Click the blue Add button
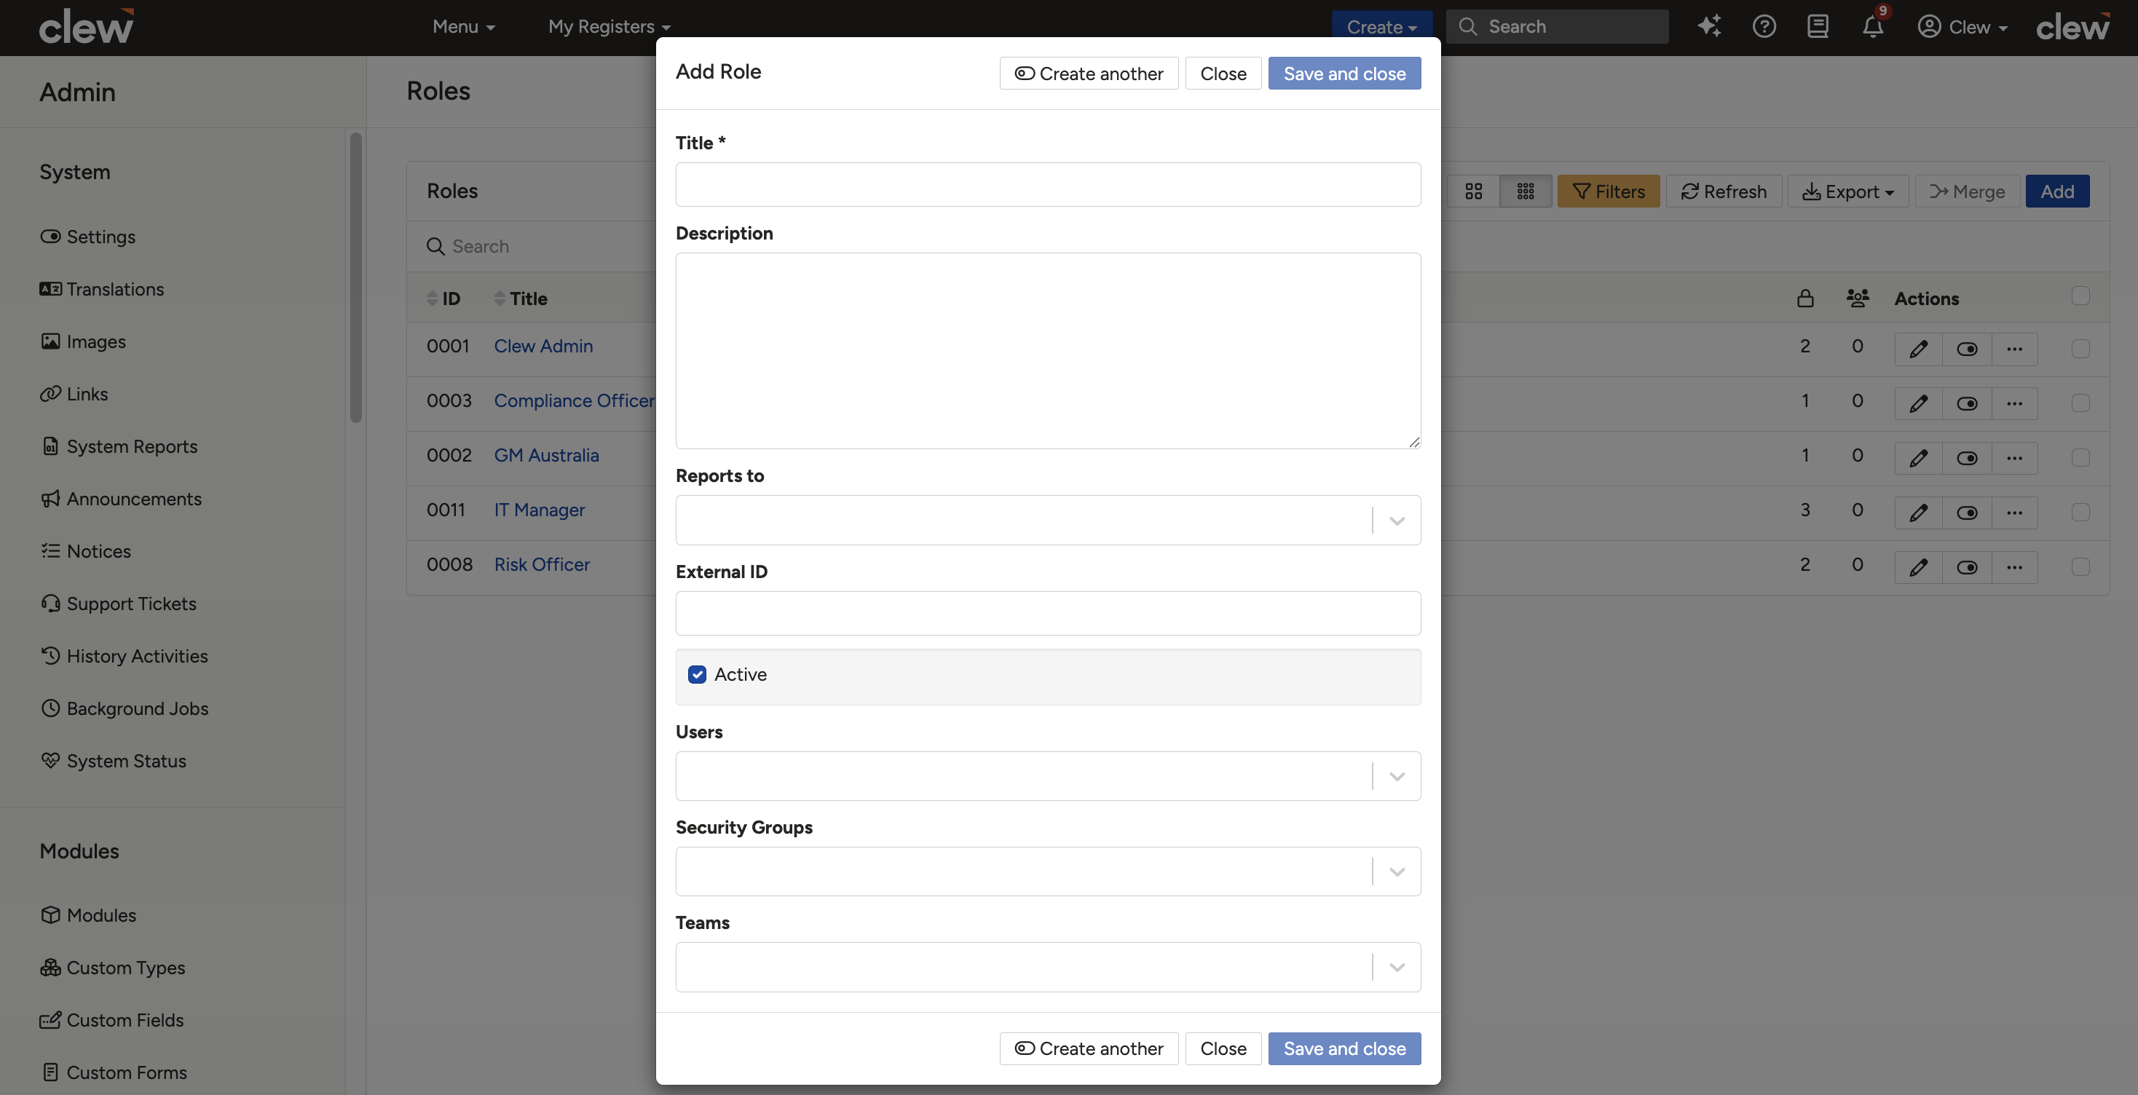Viewport: 2138px width, 1095px height. point(2056,191)
